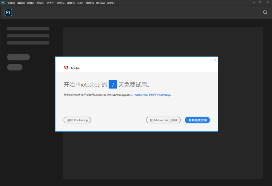The width and height of the screenshot is (272, 186).
Task: Open the 文字(Y) menu
Action: point(50,3)
